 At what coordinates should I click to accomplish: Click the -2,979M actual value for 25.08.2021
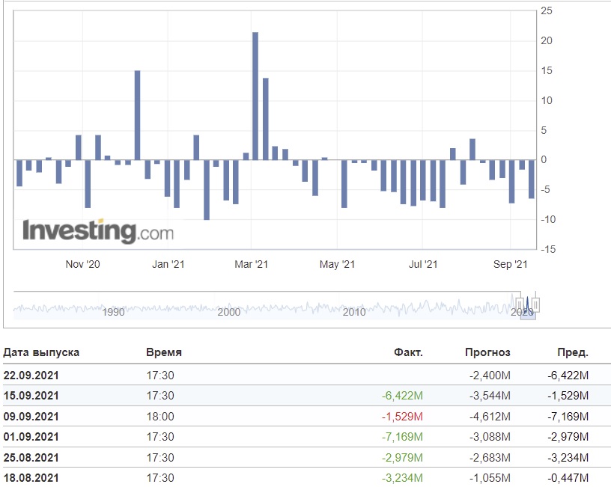tap(402, 457)
